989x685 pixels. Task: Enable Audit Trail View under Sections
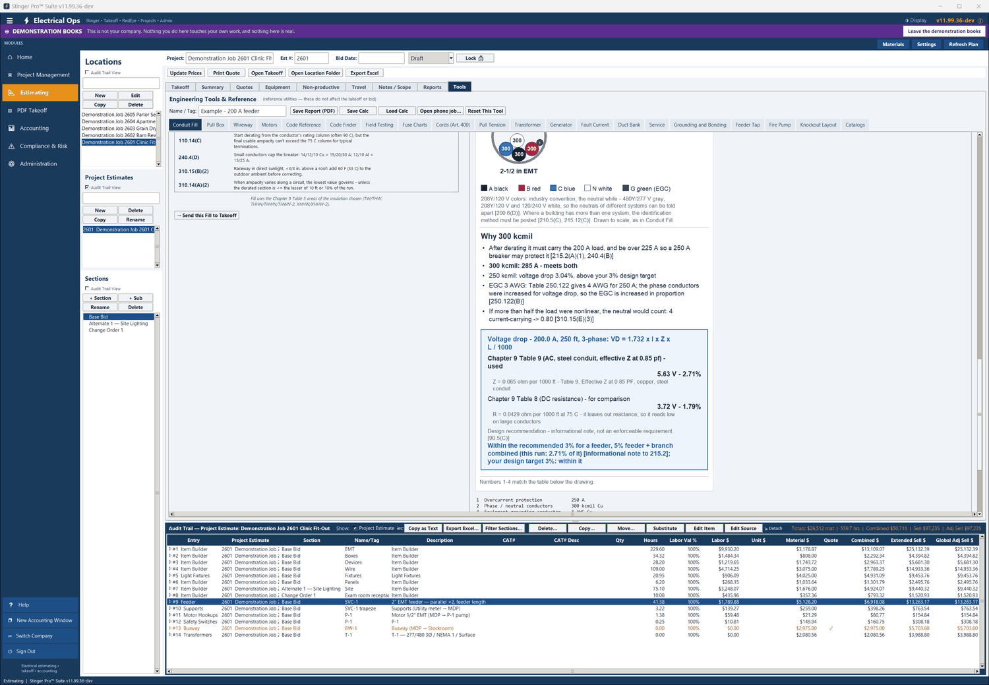[87, 288]
